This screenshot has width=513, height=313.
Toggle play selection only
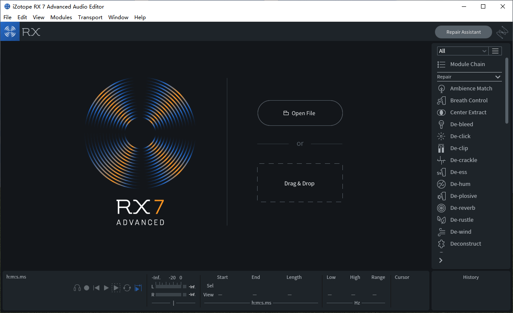click(116, 288)
